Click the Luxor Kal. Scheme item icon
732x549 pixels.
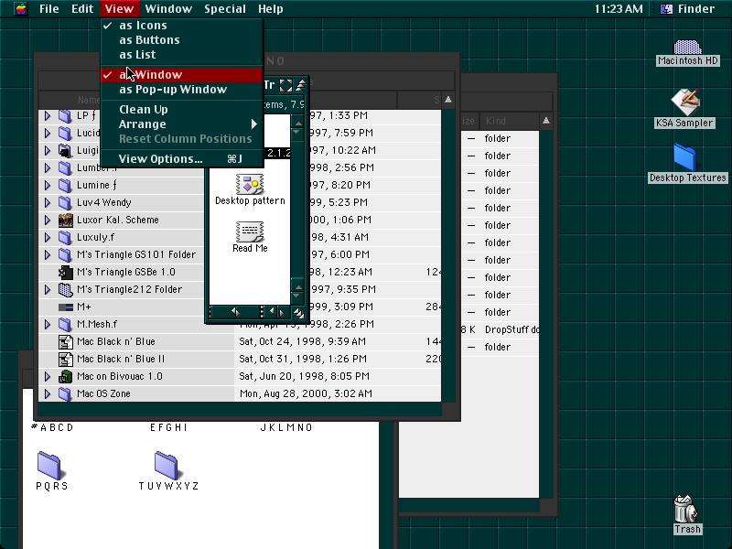pyautogui.click(x=65, y=220)
